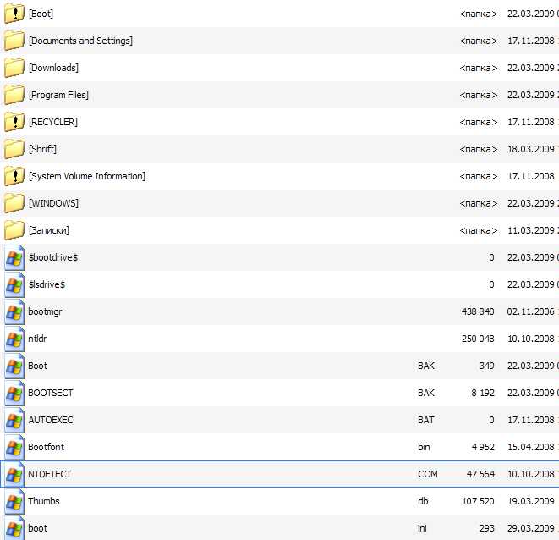Screen dimensions: 559x540
Task: Click the BOOTSECT file icon
Action: point(14,394)
